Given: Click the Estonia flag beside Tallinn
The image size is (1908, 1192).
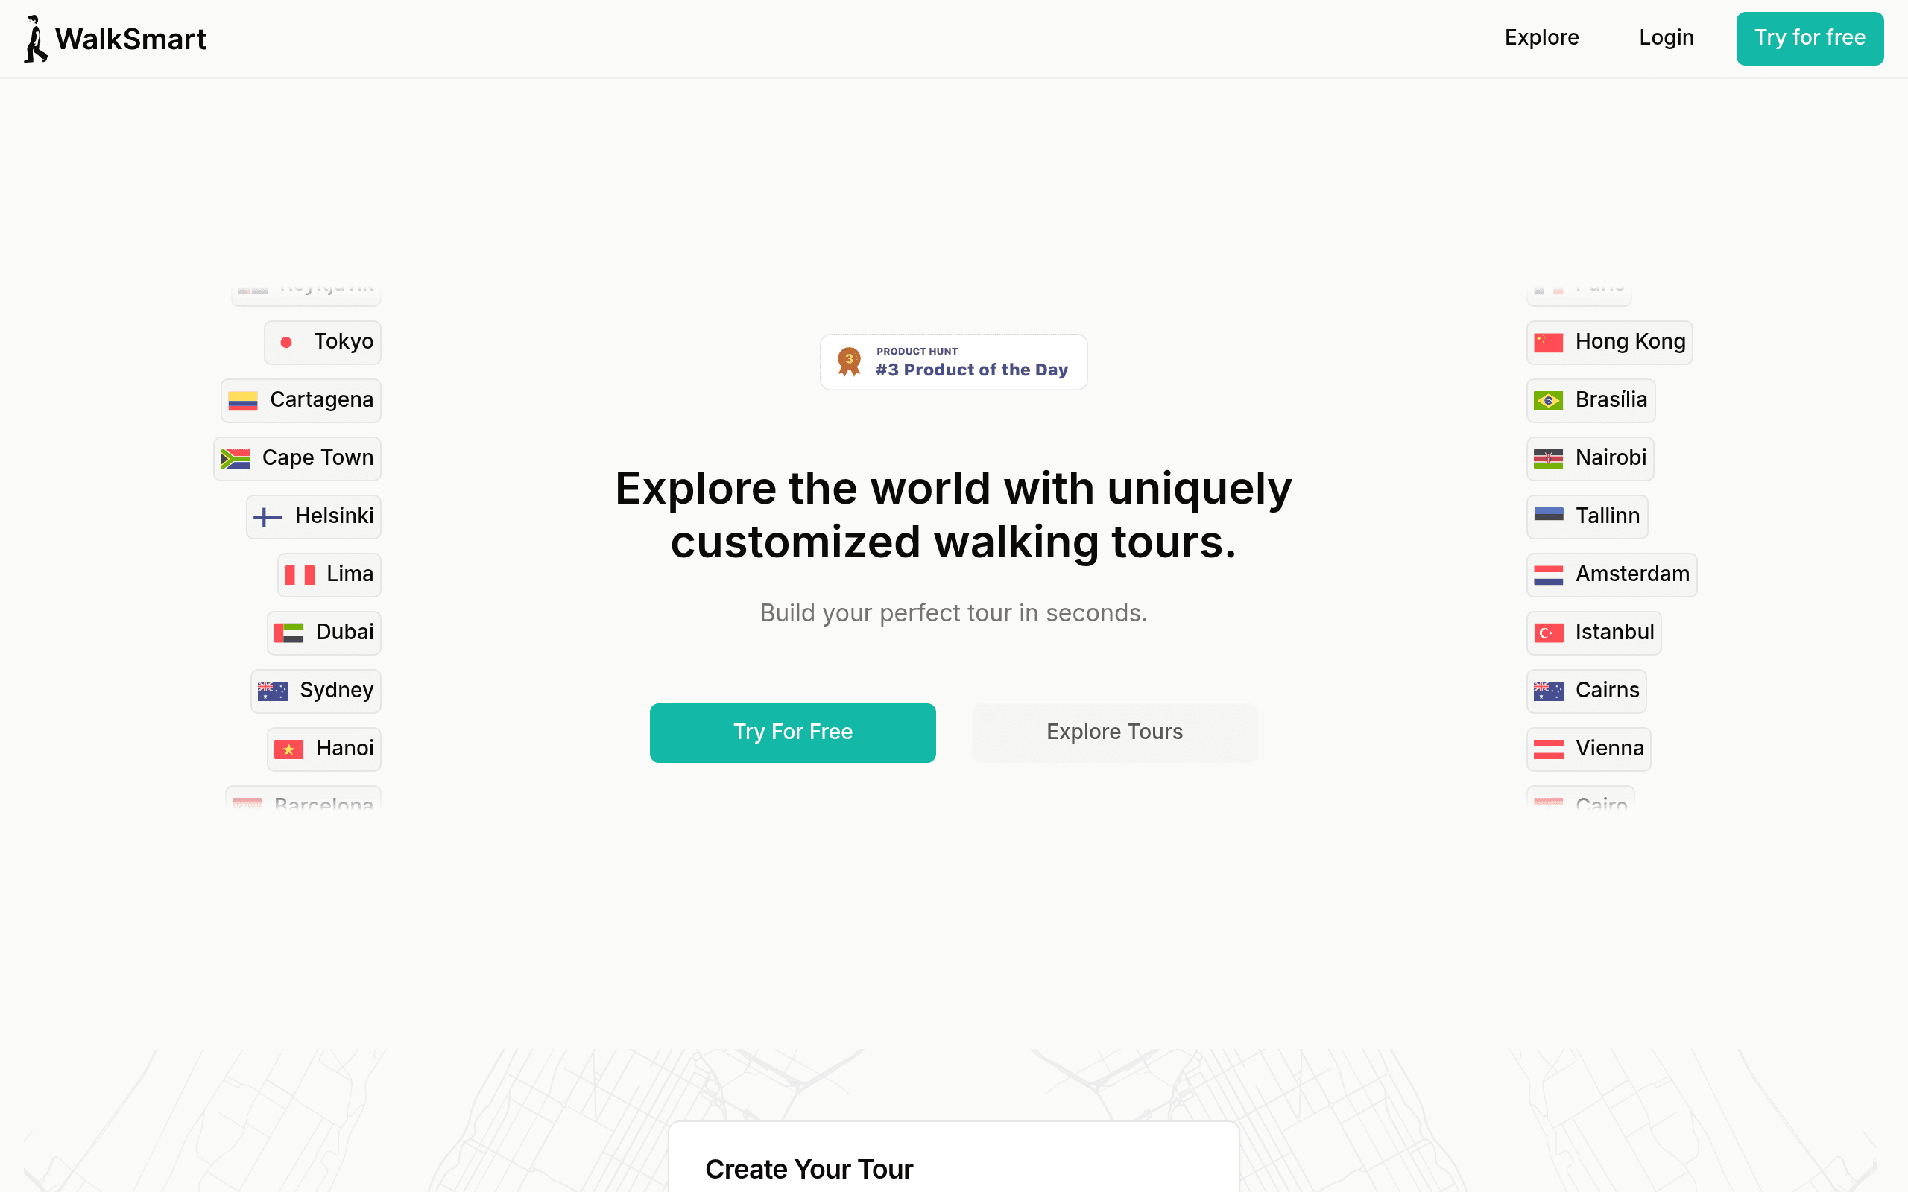Looking at the screenshot, I should point(1549,516).
